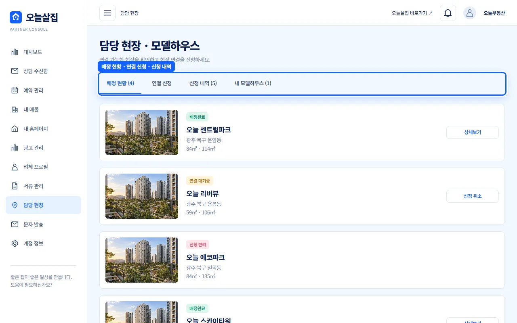Click the 오늘 리버뷰 title
The height and width of the screenshot is (323, 517).
(x=202, y=194)
